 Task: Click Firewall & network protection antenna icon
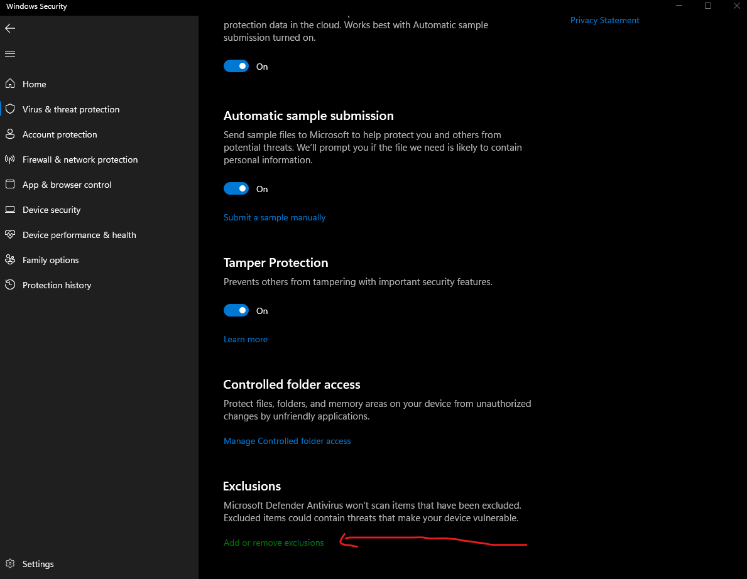pos(10,160)
